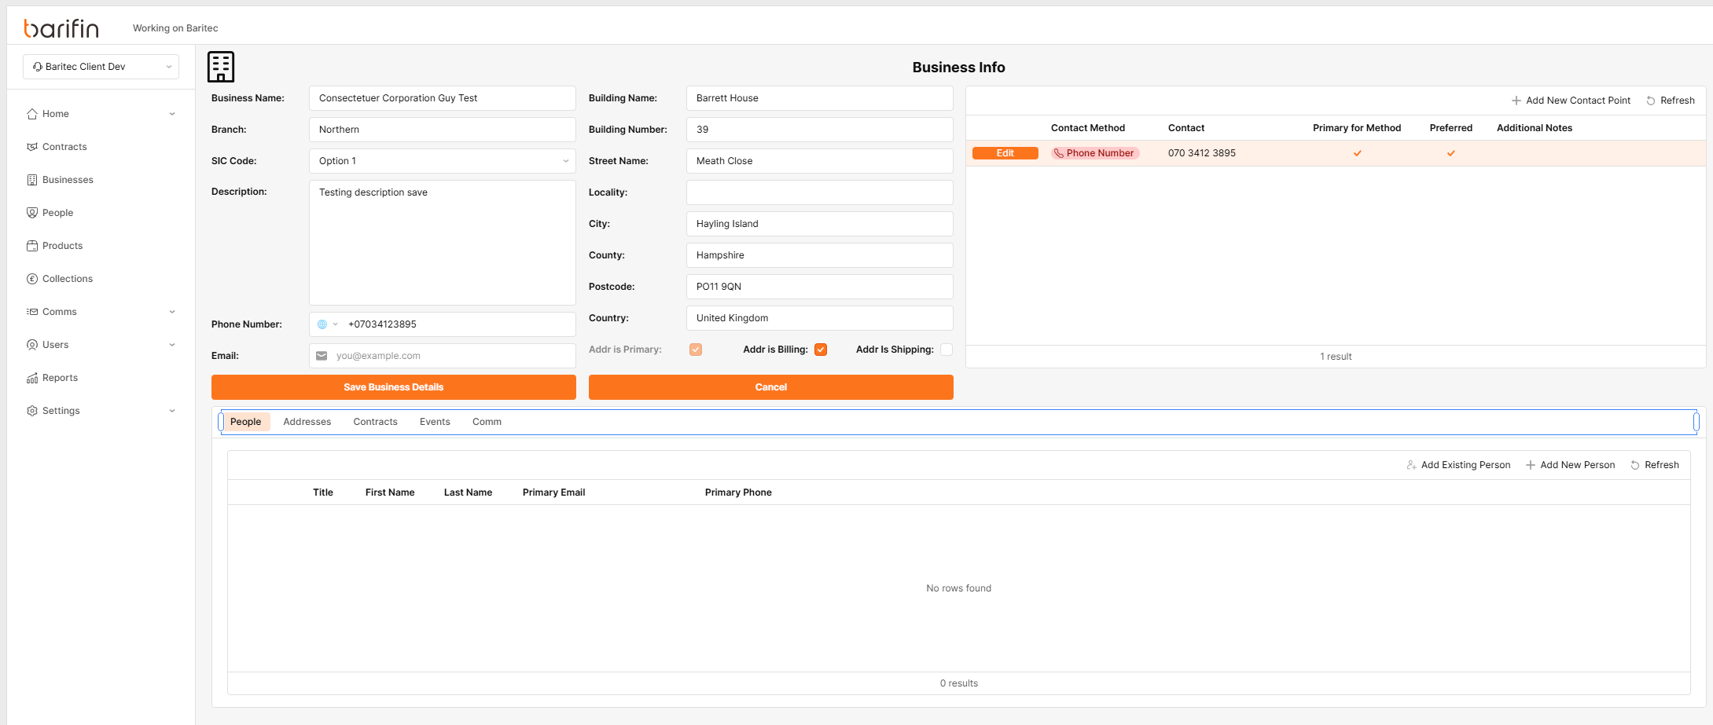Switch to the Events tab
The height and width of the screenshot is (725, 1713).
(x=435, y=422)
